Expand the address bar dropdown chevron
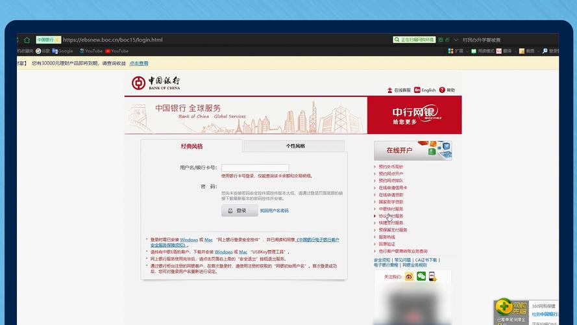 456,40
